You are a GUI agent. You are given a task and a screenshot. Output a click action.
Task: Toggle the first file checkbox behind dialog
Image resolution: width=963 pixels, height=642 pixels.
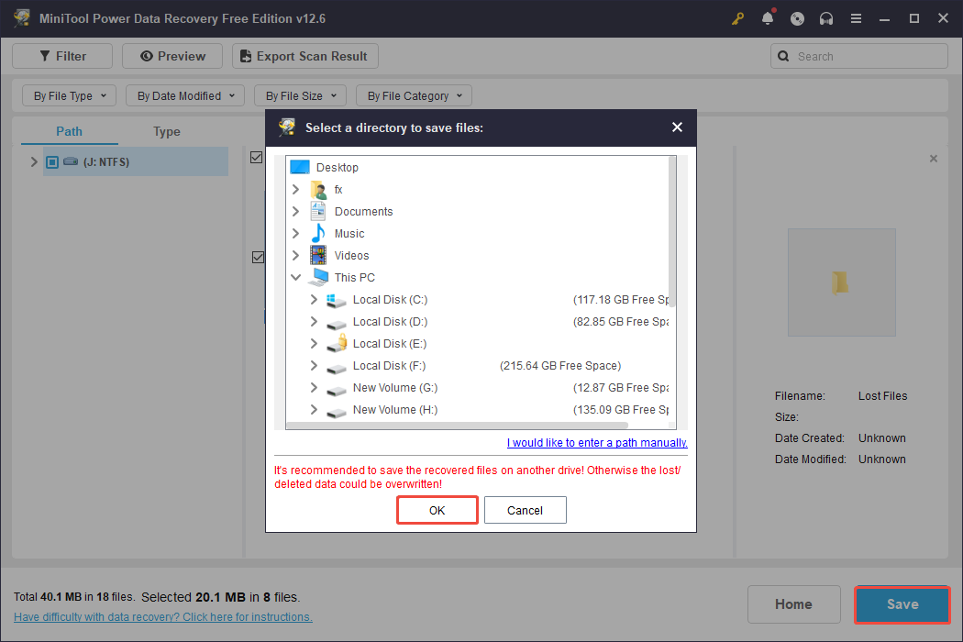point(257,157)
